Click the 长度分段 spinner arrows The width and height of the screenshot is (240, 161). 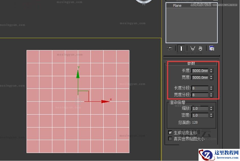[x=211, y=88]
